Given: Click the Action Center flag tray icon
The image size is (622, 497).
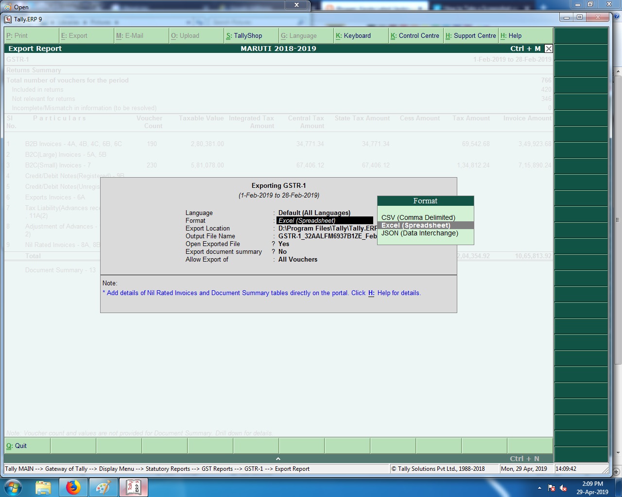Looking at the screenshot, I should click(x=552, y=488).
